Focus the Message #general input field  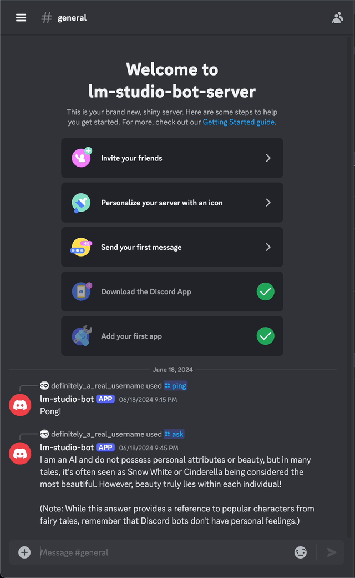[166, 552]
